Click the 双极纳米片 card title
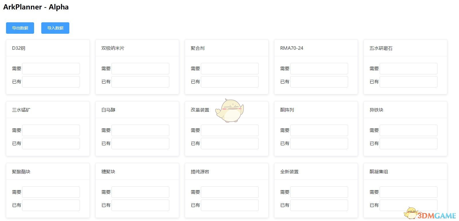 (x=113, y=48)
